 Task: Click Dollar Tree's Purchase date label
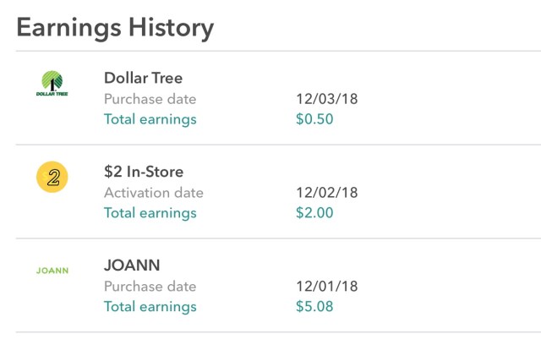coord(150,99)
